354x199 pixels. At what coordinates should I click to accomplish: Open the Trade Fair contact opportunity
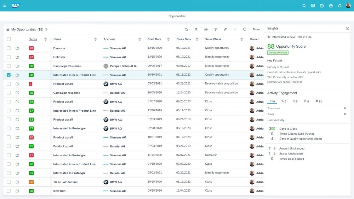click(x=65, y=182)
